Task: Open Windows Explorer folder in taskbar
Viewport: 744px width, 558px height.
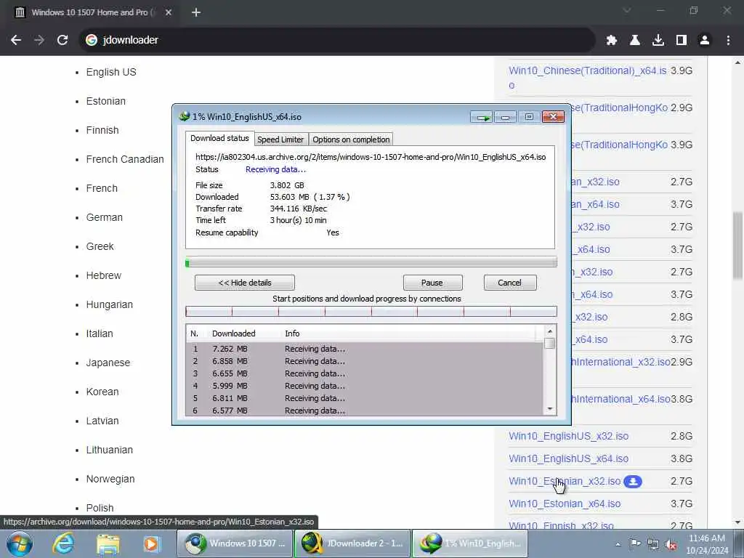Action: 108,543
